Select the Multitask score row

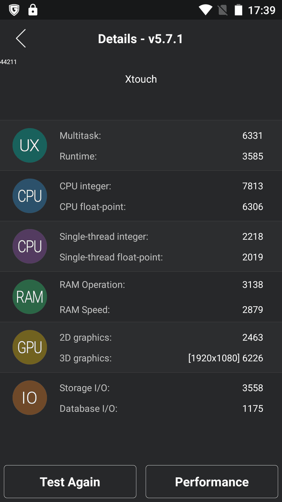click(161, 136)
